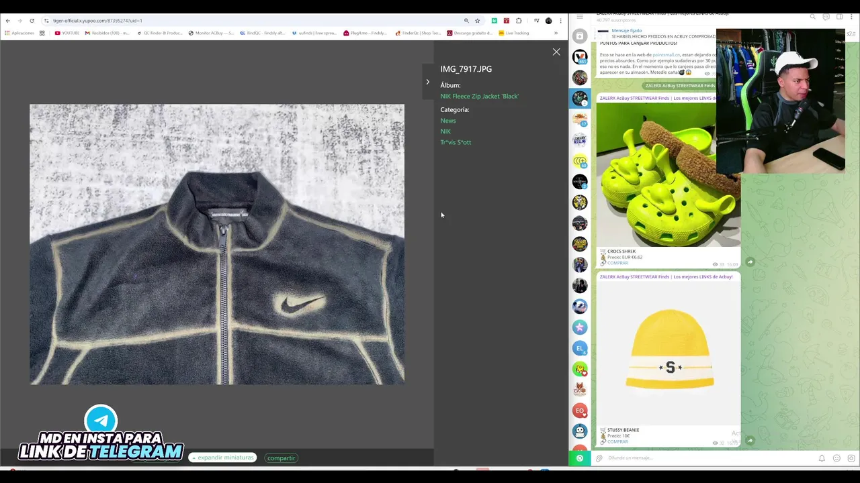Open the YOUTUBE bookmark

click(x=67, y=33)
